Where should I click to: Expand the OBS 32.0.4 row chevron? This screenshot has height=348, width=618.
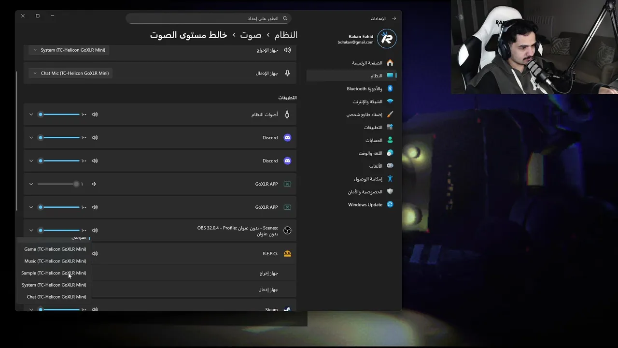[31, 231]
